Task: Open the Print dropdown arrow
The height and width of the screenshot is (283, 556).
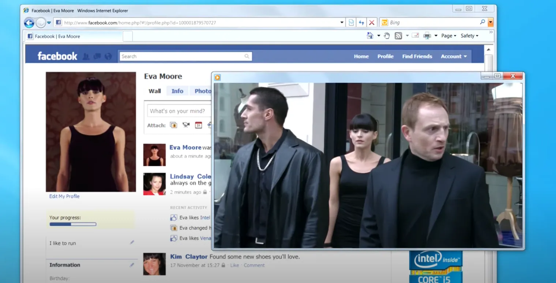Action: [436, 36]
